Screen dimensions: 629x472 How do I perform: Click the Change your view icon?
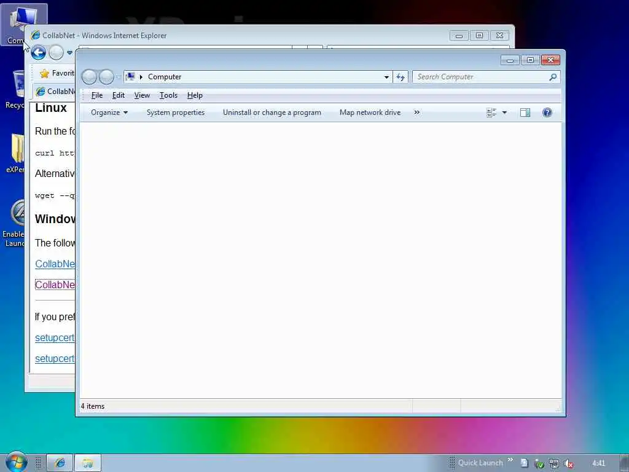pos(491,112)
